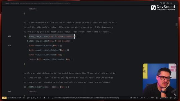Change the Tab Size: 4 indentation setting

134,98
